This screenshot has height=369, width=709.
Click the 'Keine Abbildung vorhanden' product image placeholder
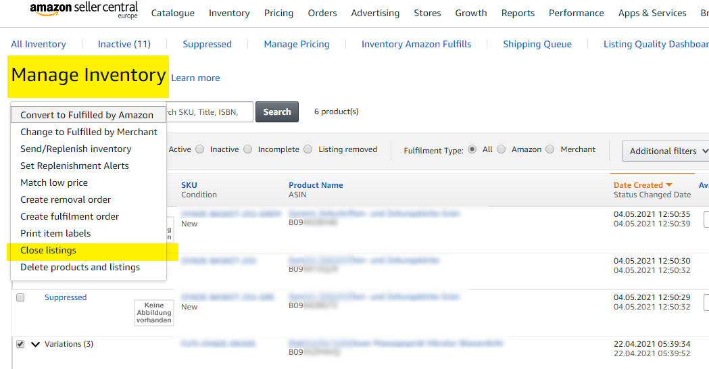pyautogui.click(x=153, y=313)
